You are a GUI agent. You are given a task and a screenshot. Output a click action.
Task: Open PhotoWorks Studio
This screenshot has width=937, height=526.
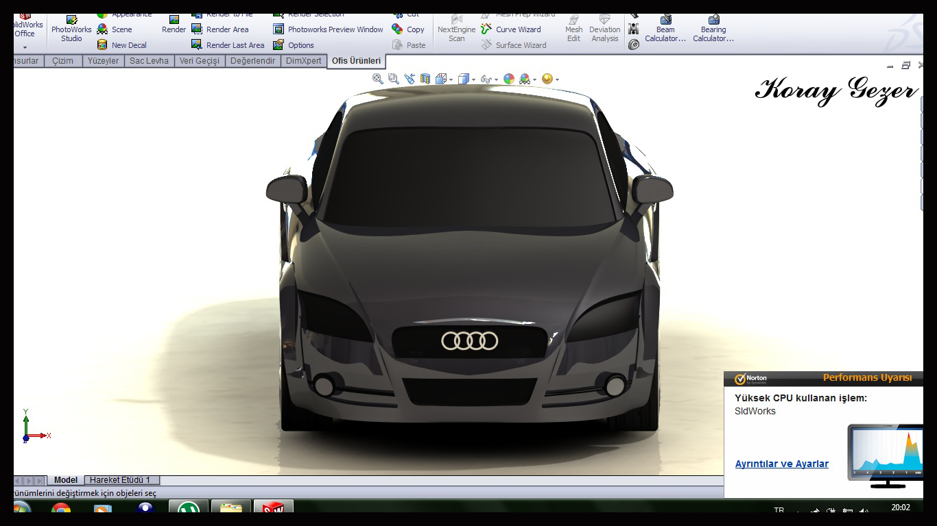point(71,28)
